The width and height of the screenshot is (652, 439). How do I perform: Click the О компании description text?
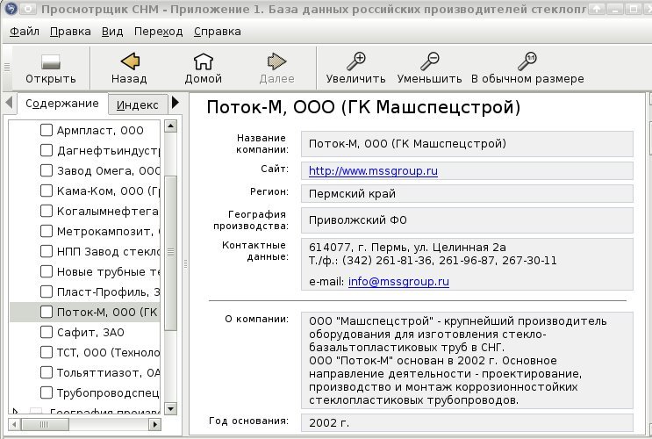467,360
